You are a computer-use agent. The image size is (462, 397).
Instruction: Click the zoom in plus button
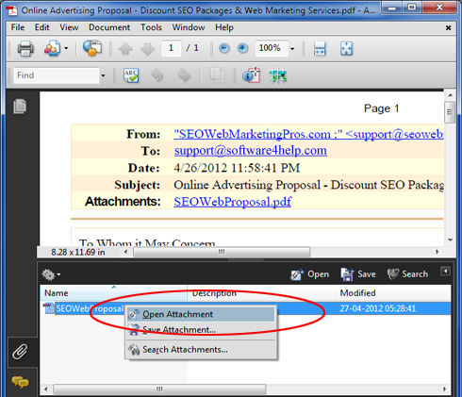[242, 48]
